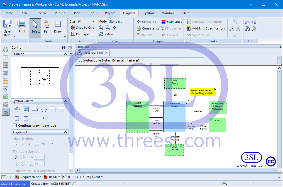Click the bottom bar left scroll arrows
This screenshot has height=187, width=283.
point(10,177)
